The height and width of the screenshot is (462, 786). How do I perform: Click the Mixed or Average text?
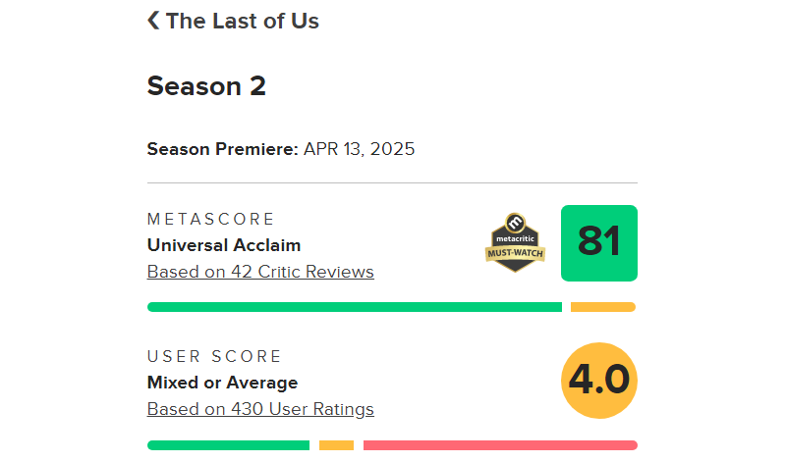pos(222,383)
